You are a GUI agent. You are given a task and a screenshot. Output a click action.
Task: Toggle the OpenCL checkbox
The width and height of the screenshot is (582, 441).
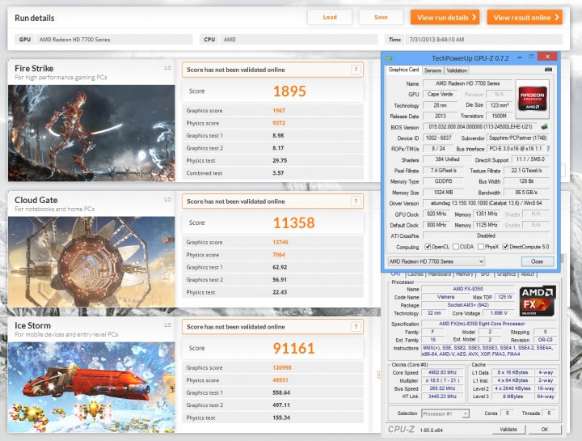428,247
